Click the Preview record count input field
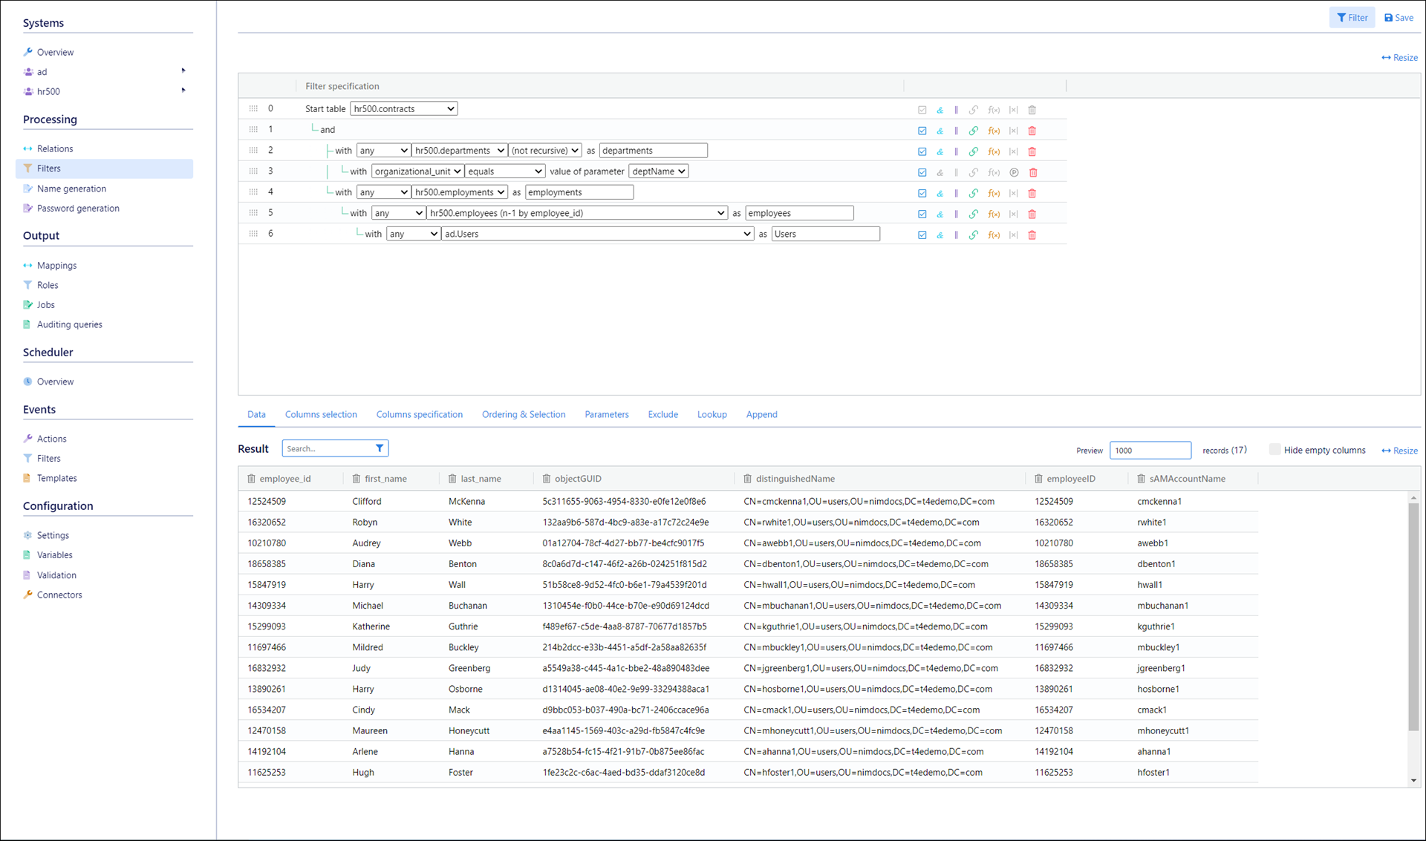The image size is (1426, 841). point(1150,450)
